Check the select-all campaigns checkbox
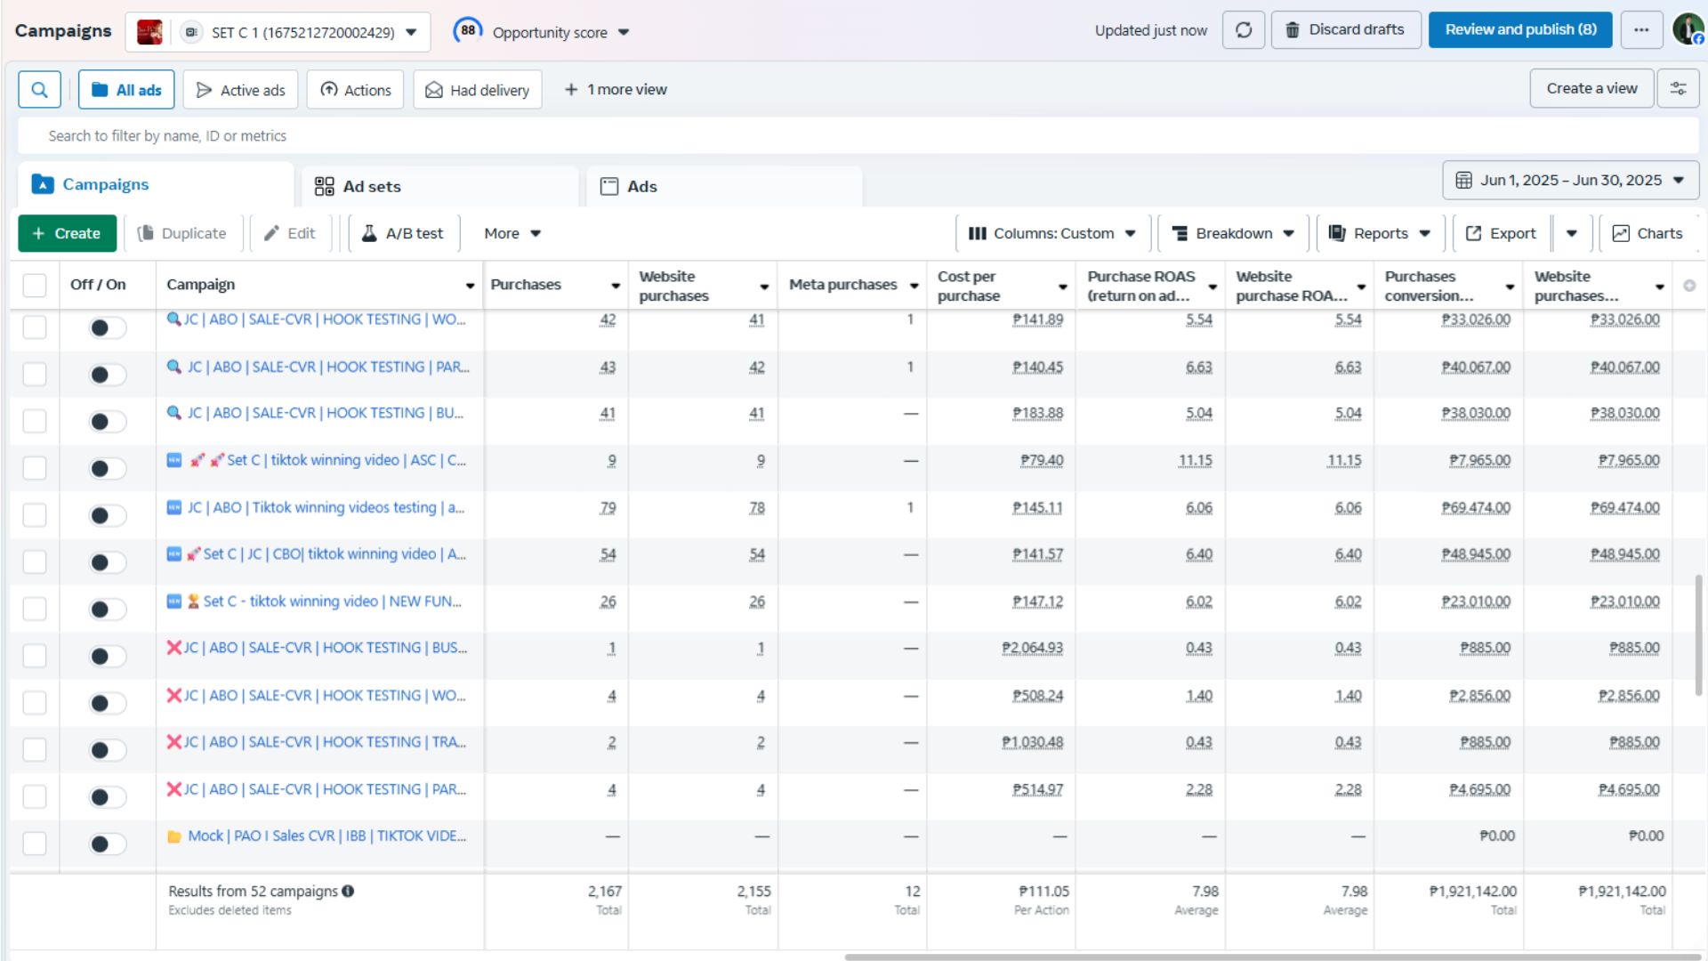The height and width of the screenshot is (961, 1708). 35,285
